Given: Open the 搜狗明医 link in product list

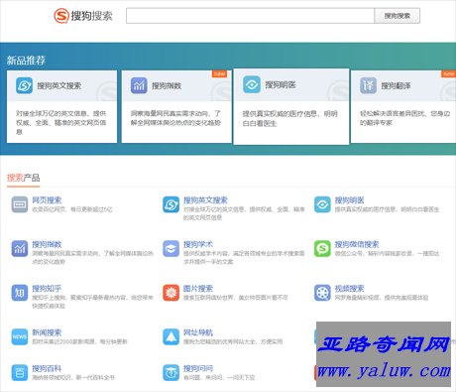Looking at the screenshot, I should pos(349,200).
